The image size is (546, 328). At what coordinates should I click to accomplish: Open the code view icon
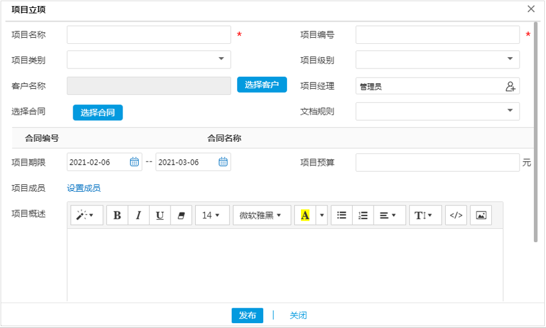[456, 215]
